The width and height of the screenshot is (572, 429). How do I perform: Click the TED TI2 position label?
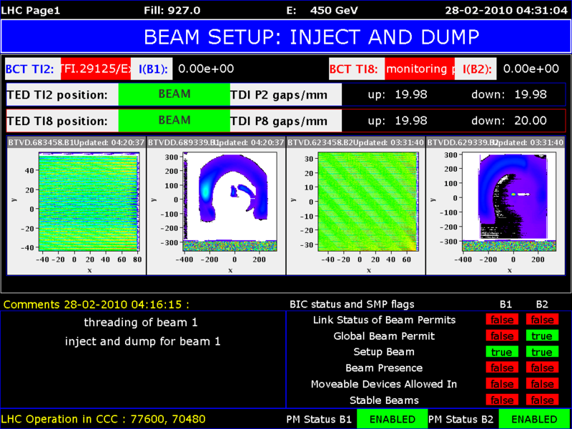[x=62, y=94]
